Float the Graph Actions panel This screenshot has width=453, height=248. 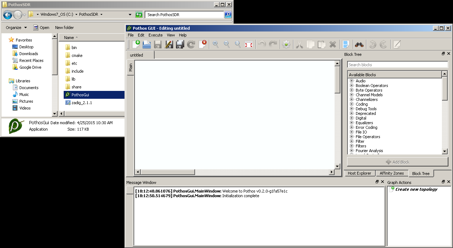[443, 182]
